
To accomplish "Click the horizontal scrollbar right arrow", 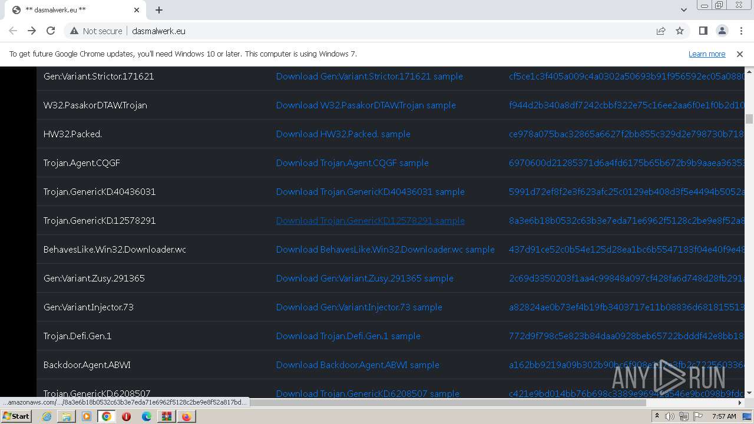I will click(x=740, y=403).
